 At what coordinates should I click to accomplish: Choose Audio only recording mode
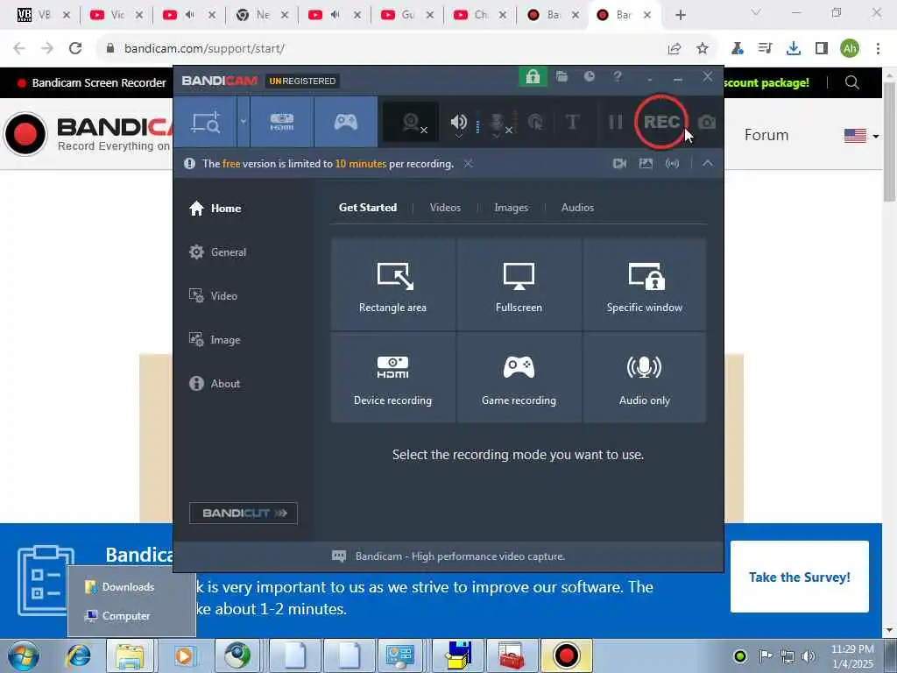(x=645, y=378)
